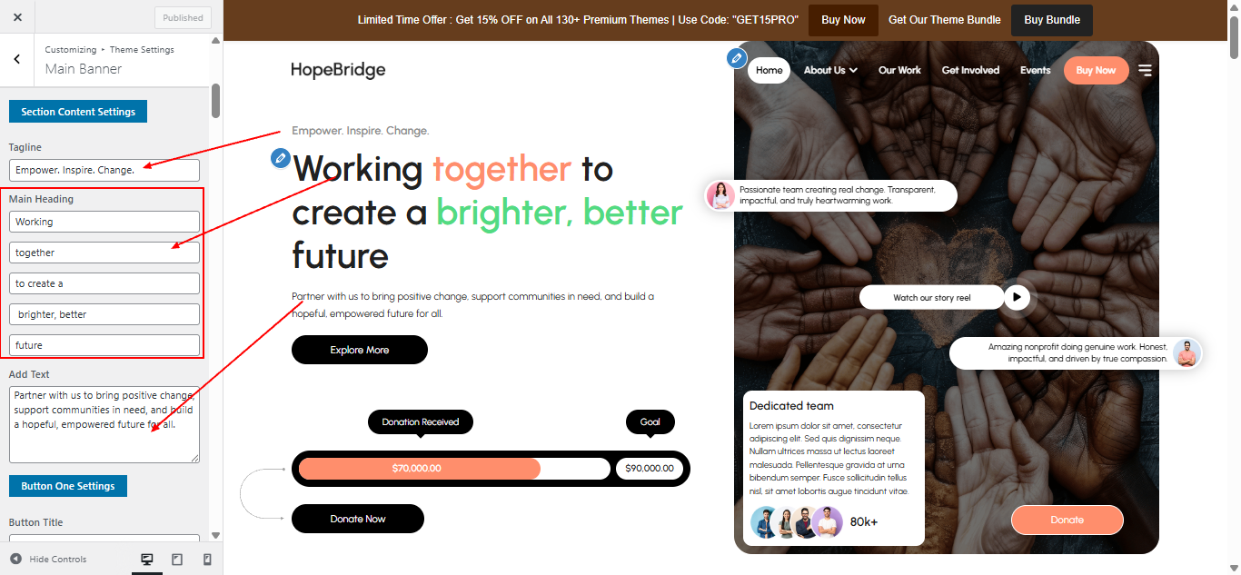This screenshot has width=1241, height=575.
Task: Open the Section Content Settings tab
Action: coord(78,112)
